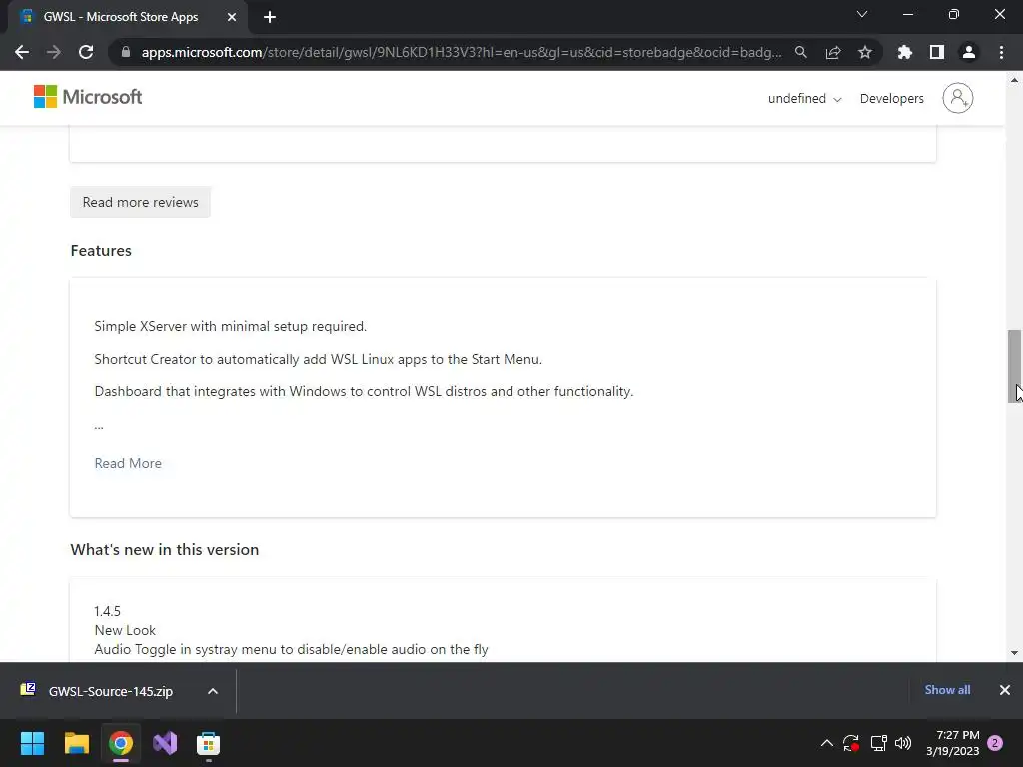The height and width of the screenshot is (767, 1023).
Task: Click "Simple XServer with minimal setup required."
Action: coord(231,327)
